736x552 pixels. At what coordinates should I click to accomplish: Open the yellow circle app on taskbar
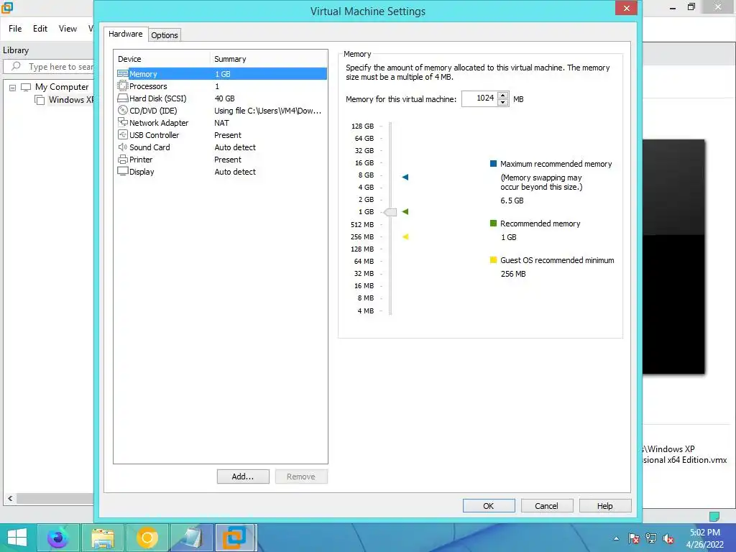pyautogui.click(x=147, y=538)
